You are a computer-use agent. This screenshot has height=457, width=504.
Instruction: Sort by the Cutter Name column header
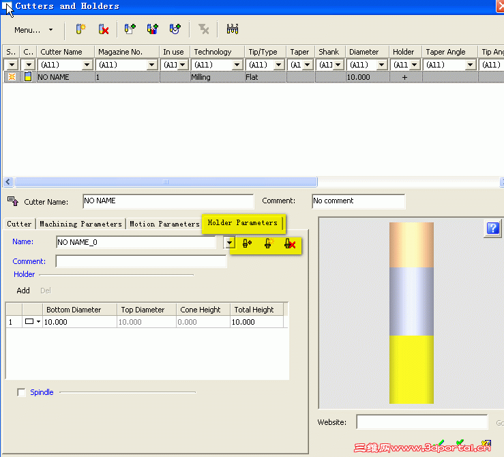pyautogui.click(x=65, y=52)
